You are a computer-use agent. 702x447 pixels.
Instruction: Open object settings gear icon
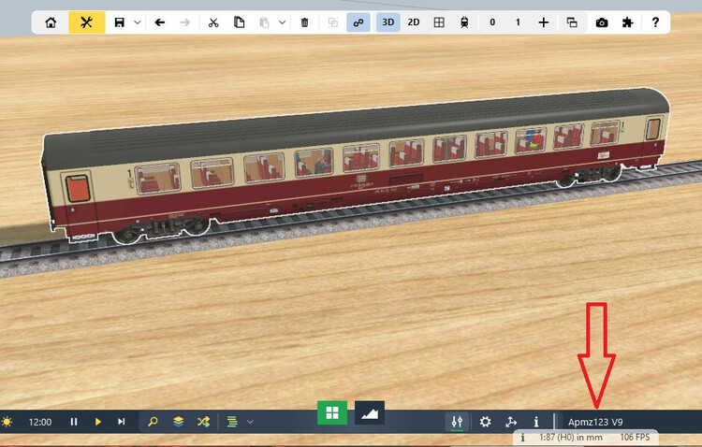pyautogui.click(x=485, y=422)
